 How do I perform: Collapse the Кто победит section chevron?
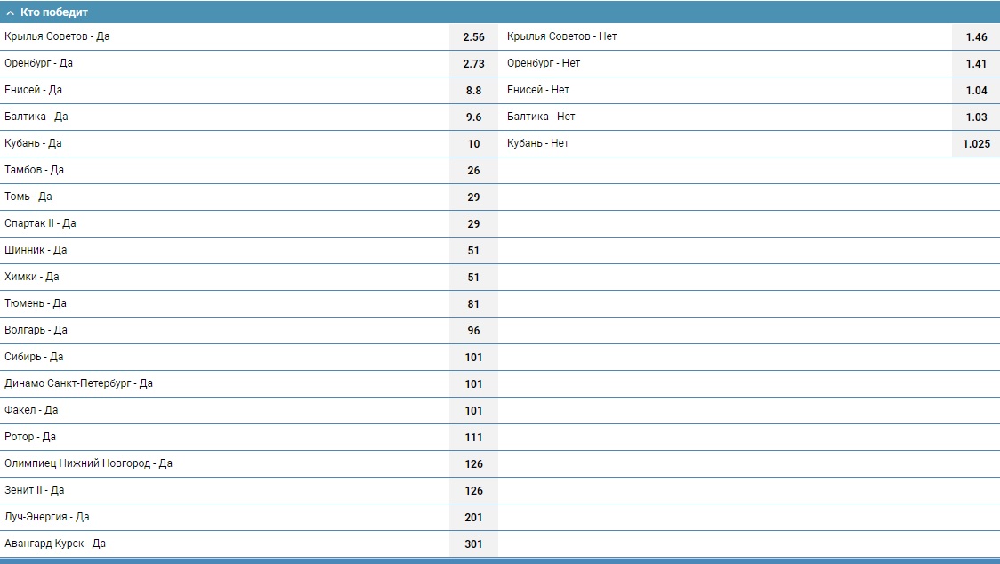pyautogui.click(x=10, y=12)
